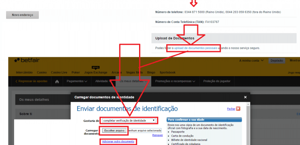Open the completar verificação de identidade dropdown
The image size is (300, 145).
pos(129,120)
